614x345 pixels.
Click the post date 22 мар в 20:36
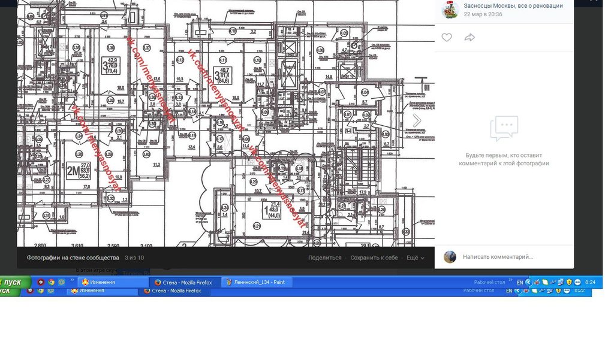coord(483,14)
